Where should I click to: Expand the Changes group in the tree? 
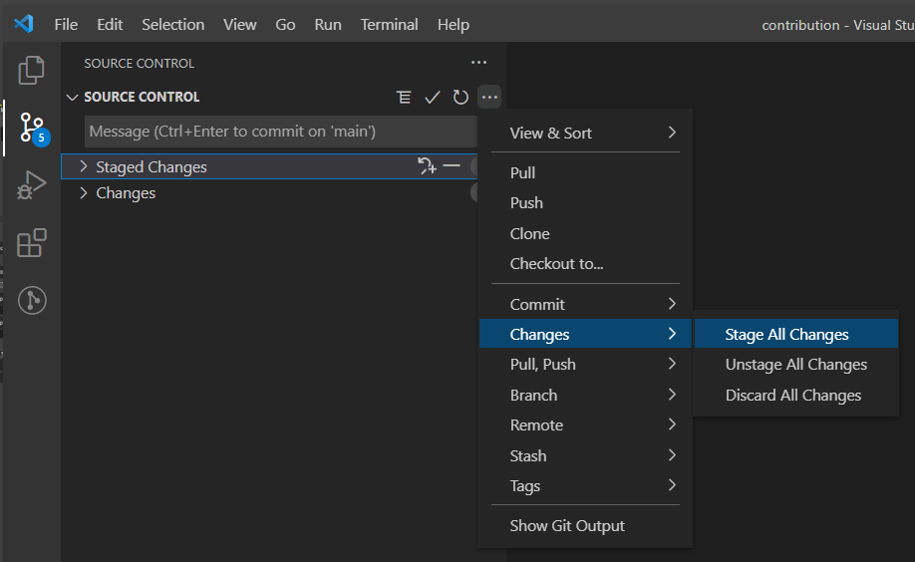pyautogui.click(x=84, y=193)
